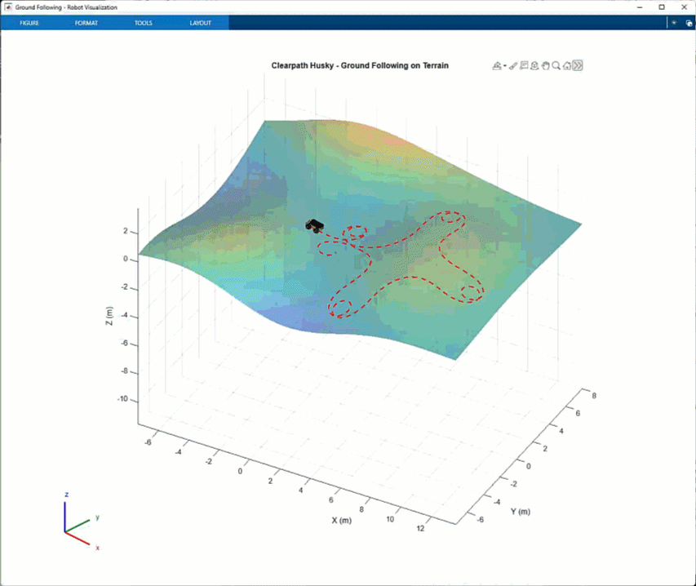Click the Z-axis tick label '-10'

point(122,398)
